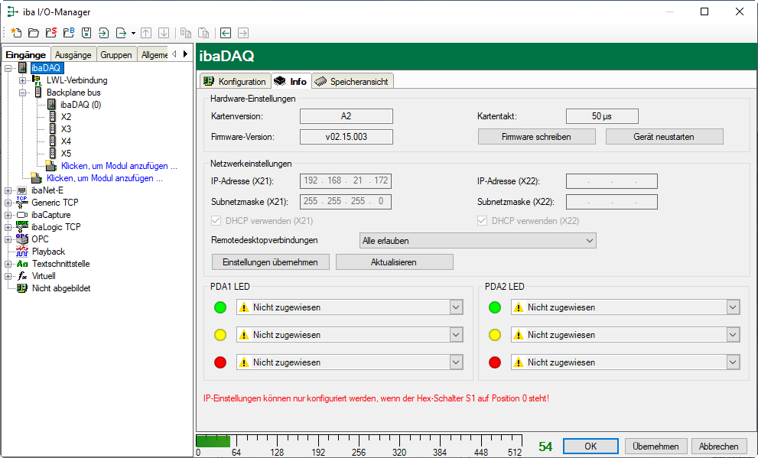The height and width of the screenshot is (458, 758).
Task: Click the open folder toolbar icon
Action: tap(34, 33)
